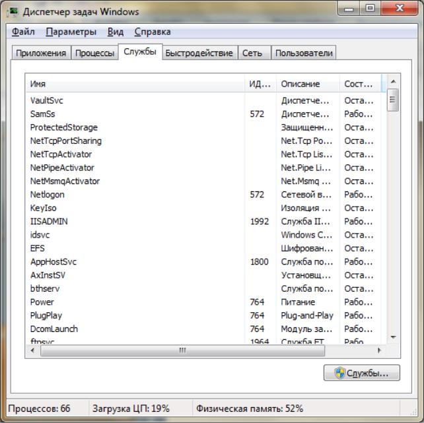Switch to the Пользователи tab

[304, 53]
